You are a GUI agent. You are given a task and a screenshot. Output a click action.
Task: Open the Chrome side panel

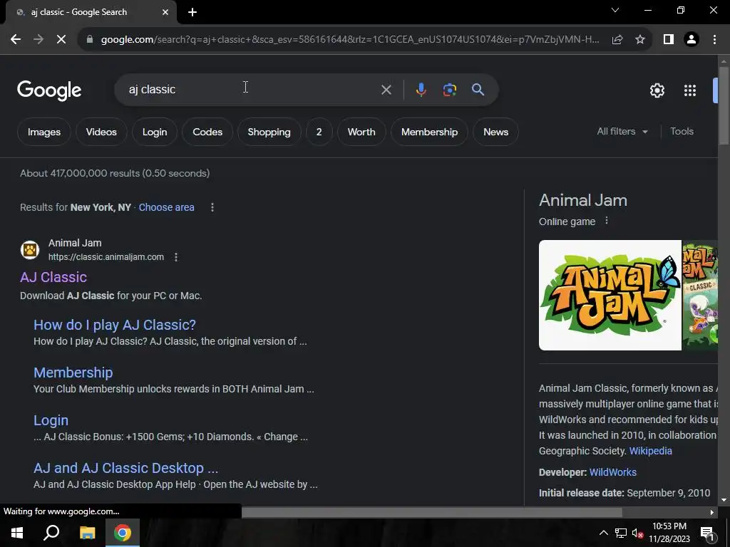[x=669, y=40]
